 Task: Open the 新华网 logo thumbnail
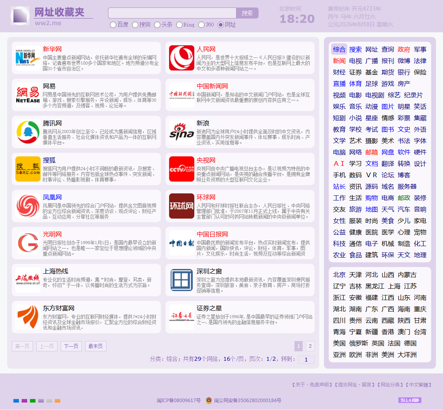(28, 58)
